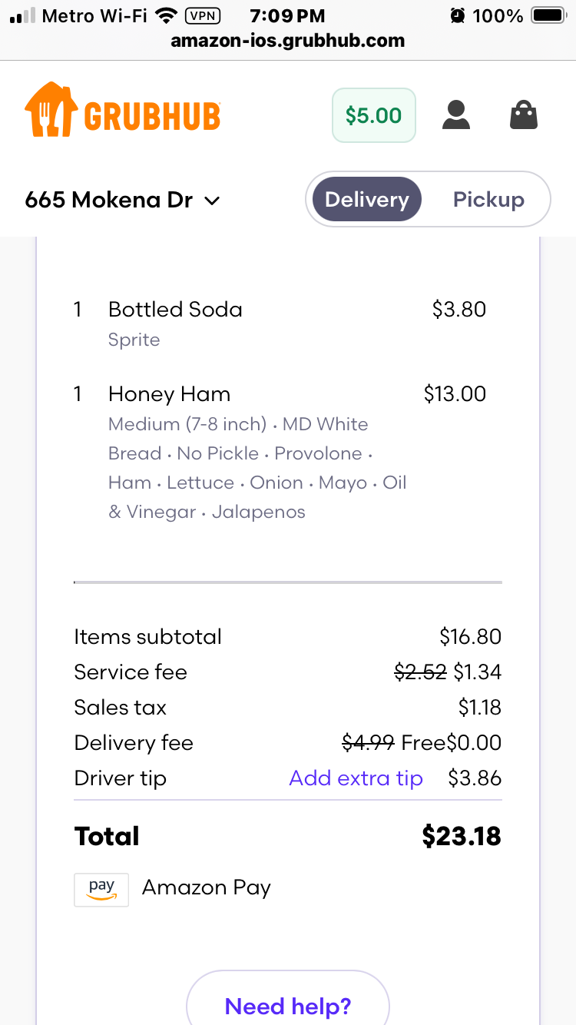Tap the alarm clock status icon
The height and width of the screenshot is (1025, 576).
[458, 15]
